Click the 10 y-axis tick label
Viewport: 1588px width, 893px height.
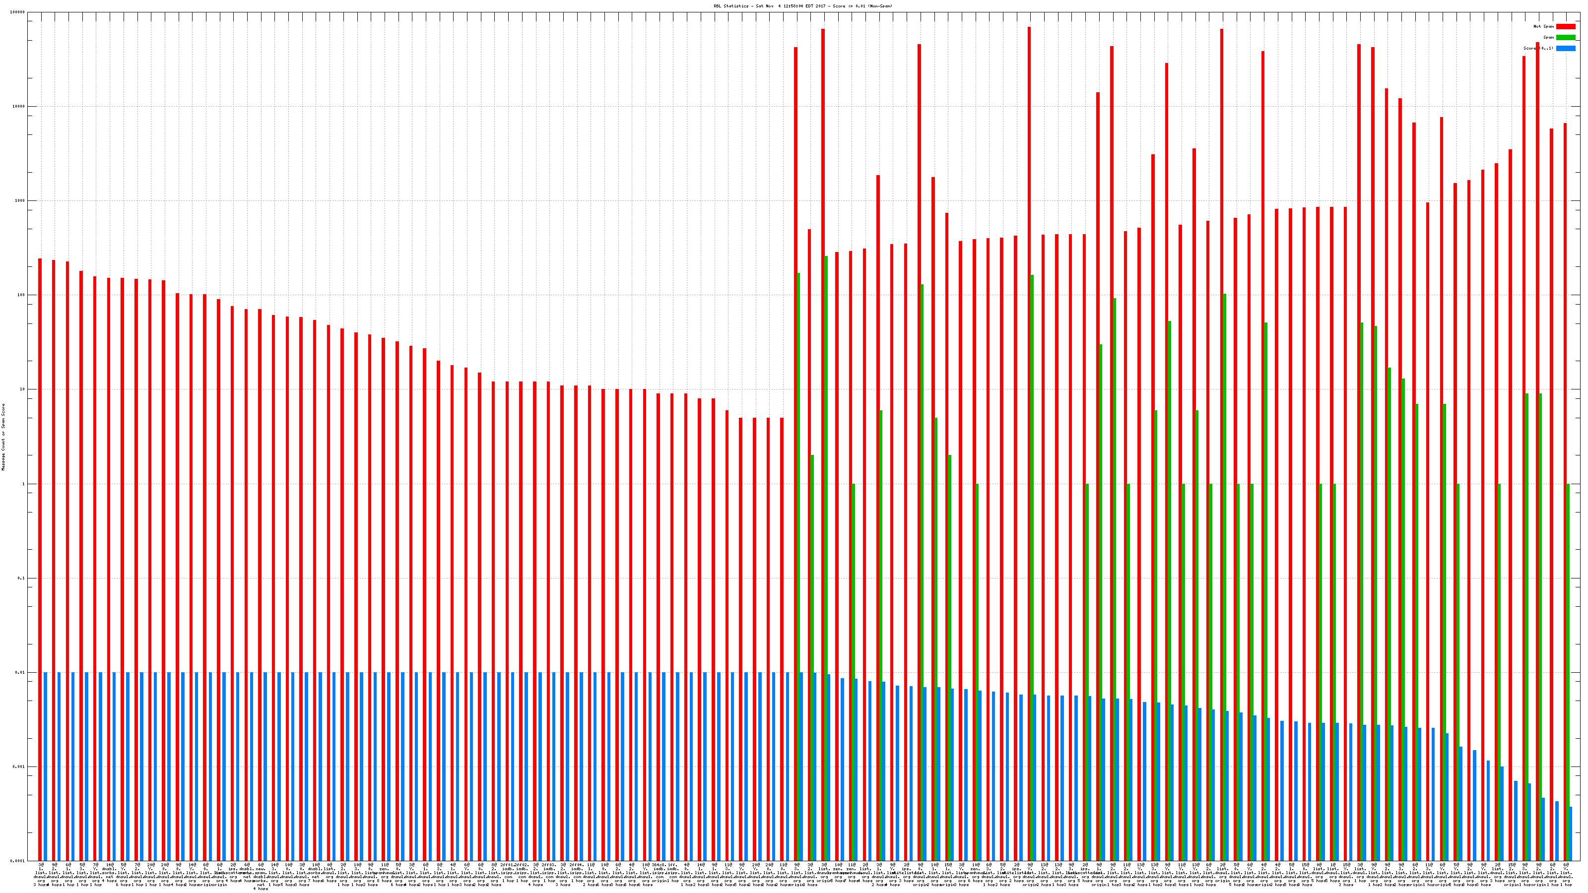[x=23, y=389]
